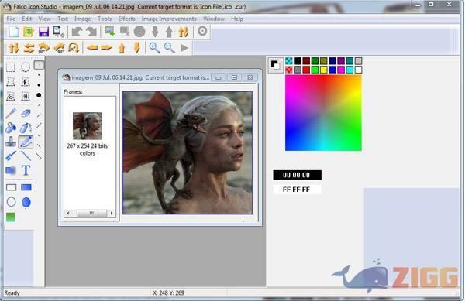Open the Edit menu
Viewport: 465px width, 301px height.
pos(26,19)
